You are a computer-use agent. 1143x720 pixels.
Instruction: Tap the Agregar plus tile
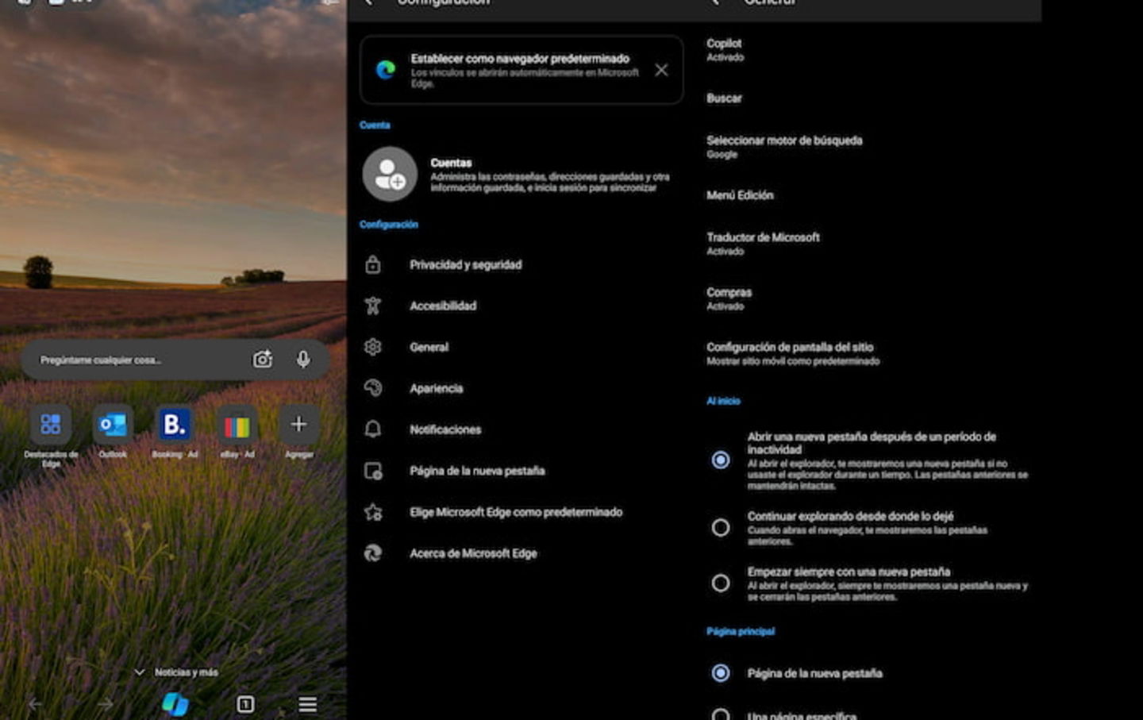pos(298,425)
